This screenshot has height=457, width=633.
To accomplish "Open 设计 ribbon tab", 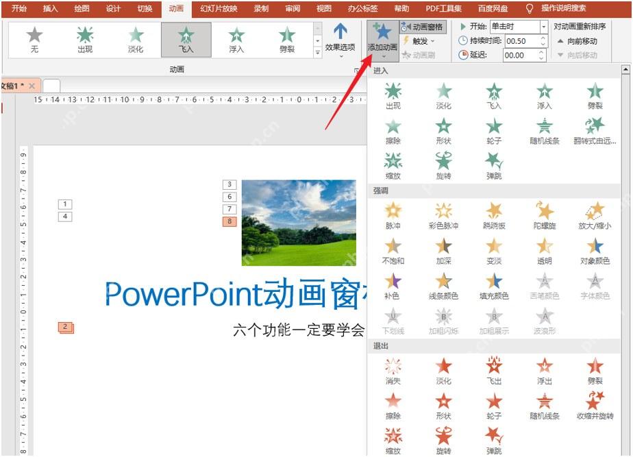I will [113, 8].
